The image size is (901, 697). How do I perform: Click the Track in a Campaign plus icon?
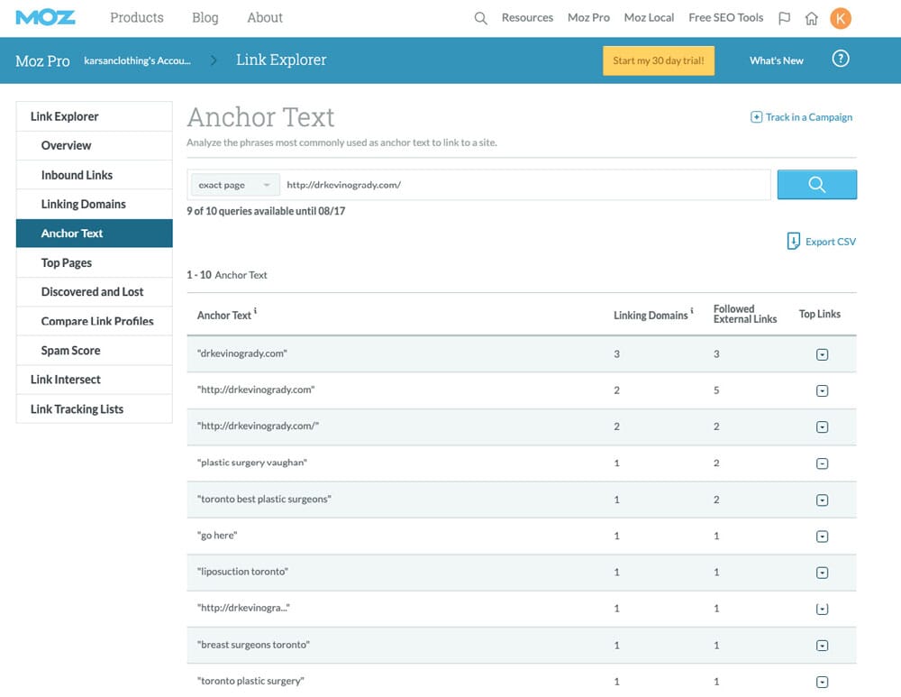tap(756, 117)
